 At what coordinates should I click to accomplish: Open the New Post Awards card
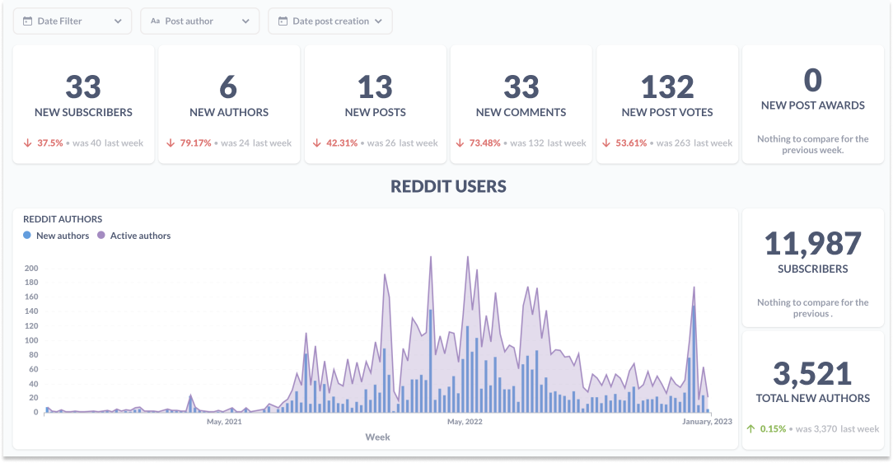click(813, 105)
